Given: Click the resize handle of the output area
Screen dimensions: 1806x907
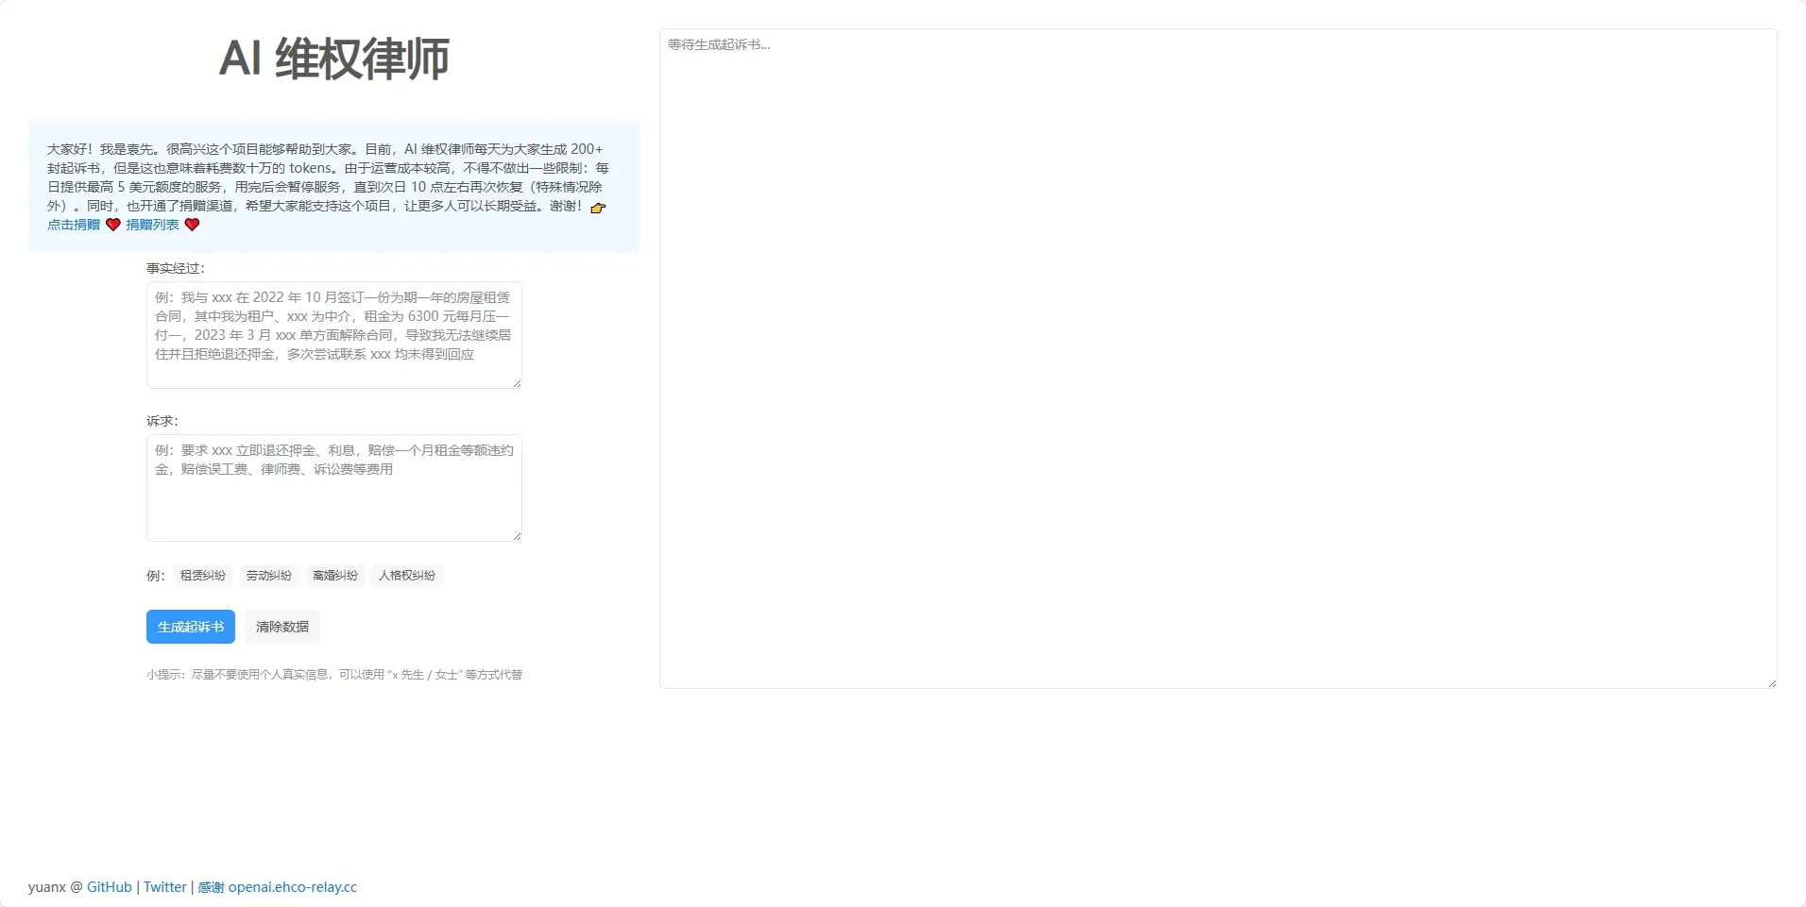Looking at the screenshot, I should [1771, 682].
